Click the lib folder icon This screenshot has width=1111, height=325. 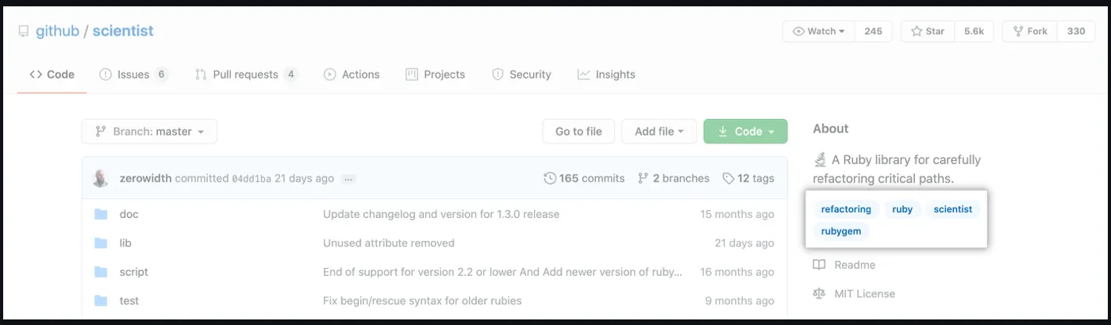coord(101,243)
